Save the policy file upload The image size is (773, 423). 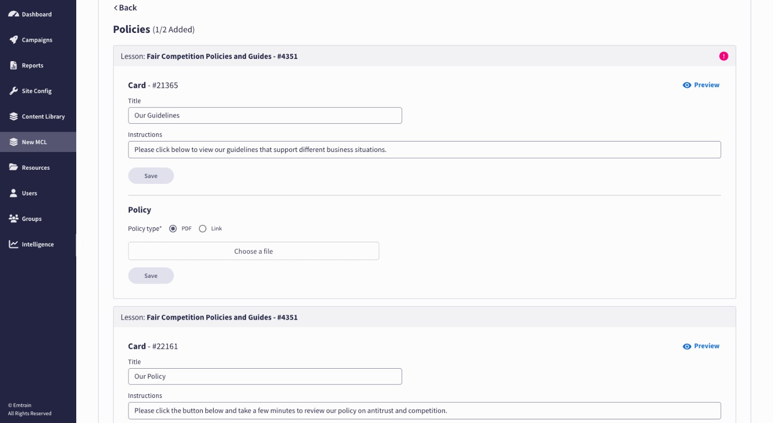[151, 276]
